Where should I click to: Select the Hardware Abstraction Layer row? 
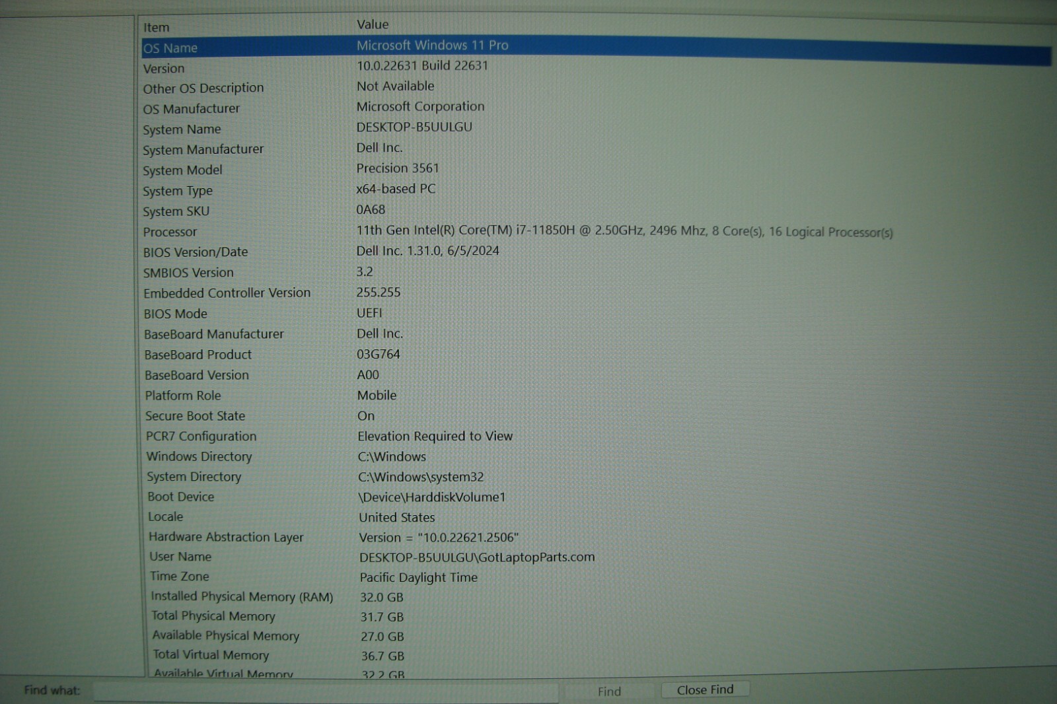(226, 537)
